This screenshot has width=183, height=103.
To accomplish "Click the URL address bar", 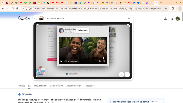I will point(94,8).
